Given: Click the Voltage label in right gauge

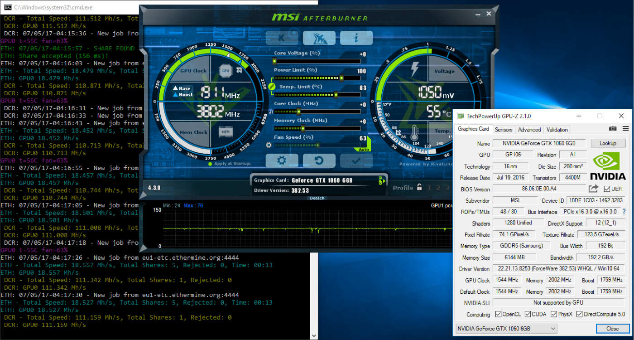Looking at the screenshot, I should tap(444, 71).
